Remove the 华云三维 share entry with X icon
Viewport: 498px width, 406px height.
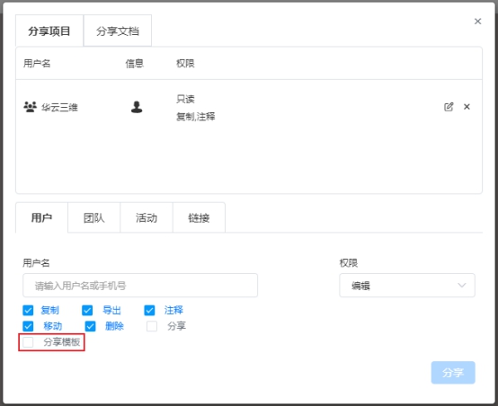[x=467, y=107]
